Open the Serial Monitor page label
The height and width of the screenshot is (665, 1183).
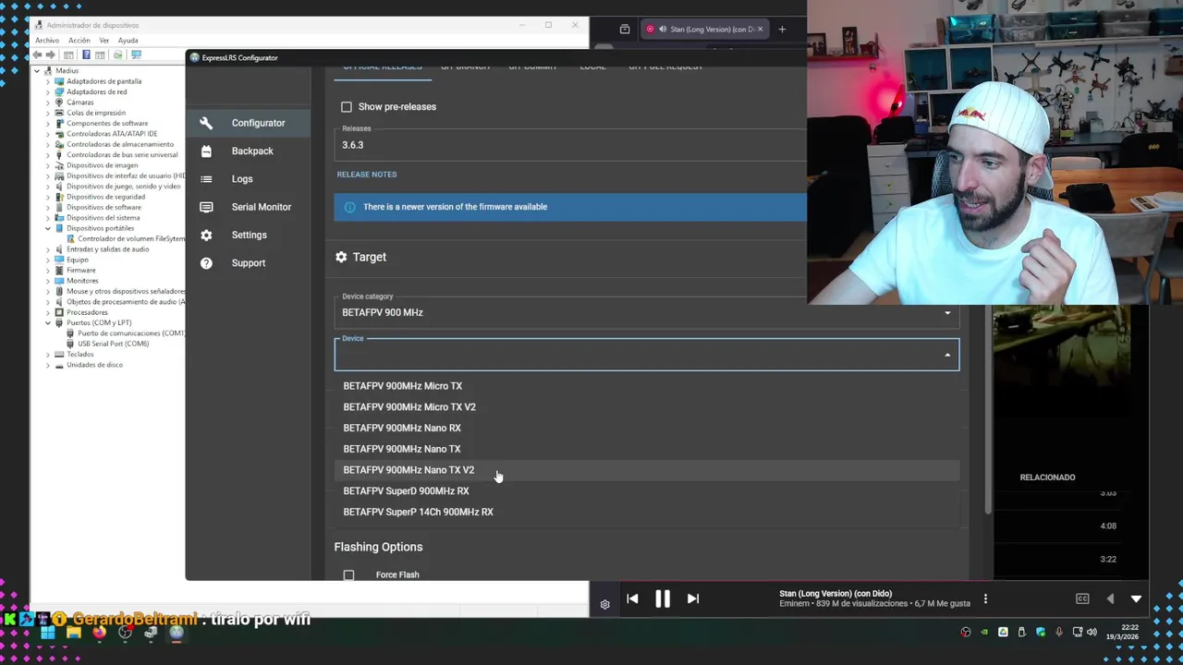pos(262,207)
